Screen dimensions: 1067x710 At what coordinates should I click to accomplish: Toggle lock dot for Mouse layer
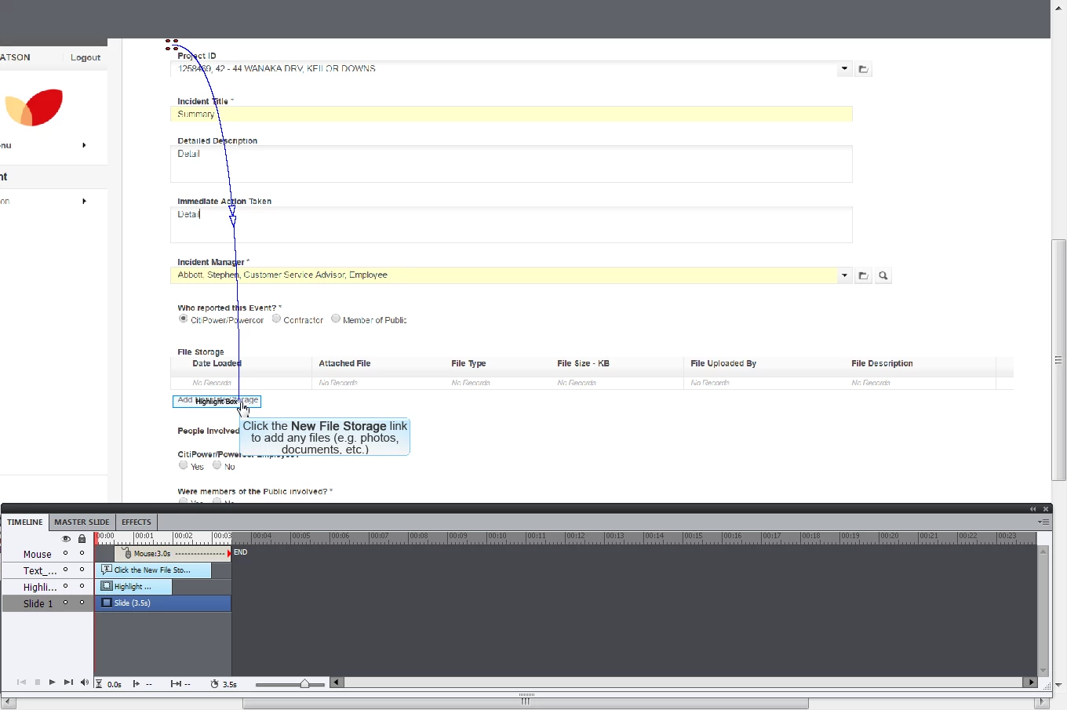pos(82,553)
